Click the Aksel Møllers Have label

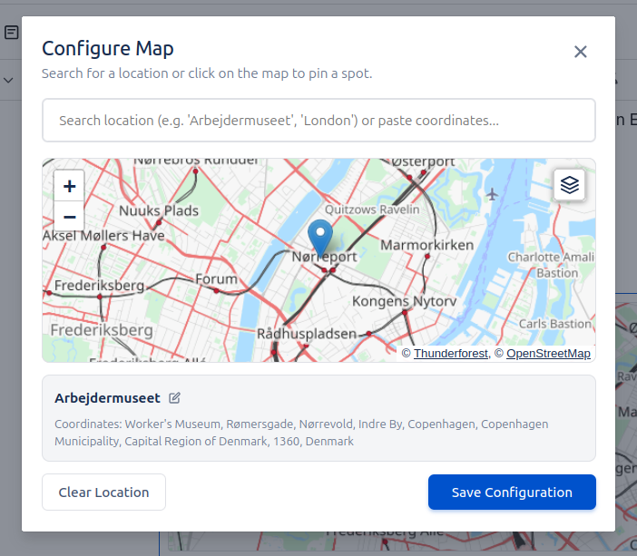point(104,236)
